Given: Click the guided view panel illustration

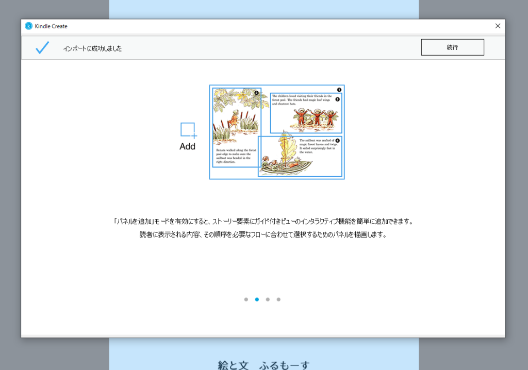Looking at the screenshot, I should click(277, 132).
